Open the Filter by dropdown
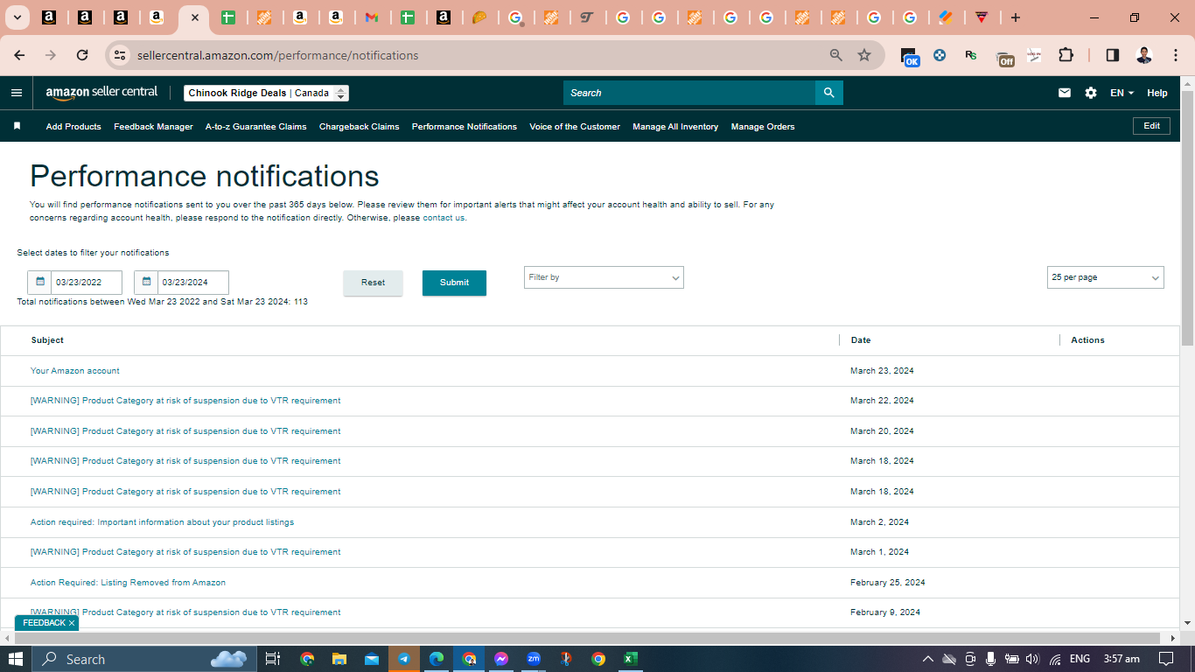This screenshot has width=1195, height=672. pos(604,277)
